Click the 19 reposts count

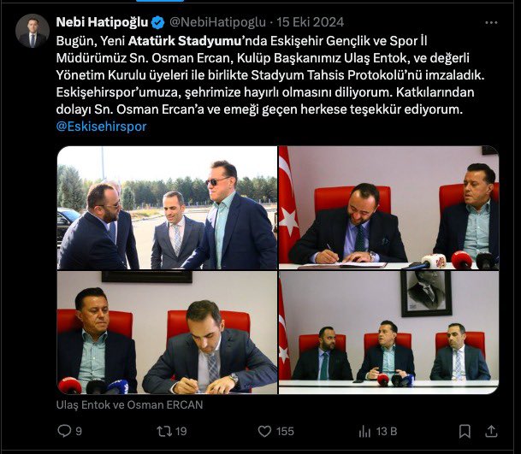point(181,431)
